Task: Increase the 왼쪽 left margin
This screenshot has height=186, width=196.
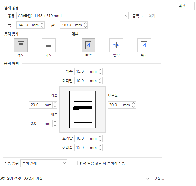Action: pos(55,103)
